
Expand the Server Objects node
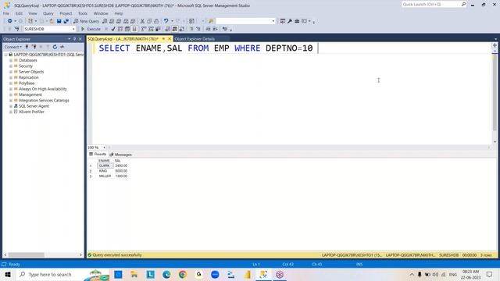11,72
